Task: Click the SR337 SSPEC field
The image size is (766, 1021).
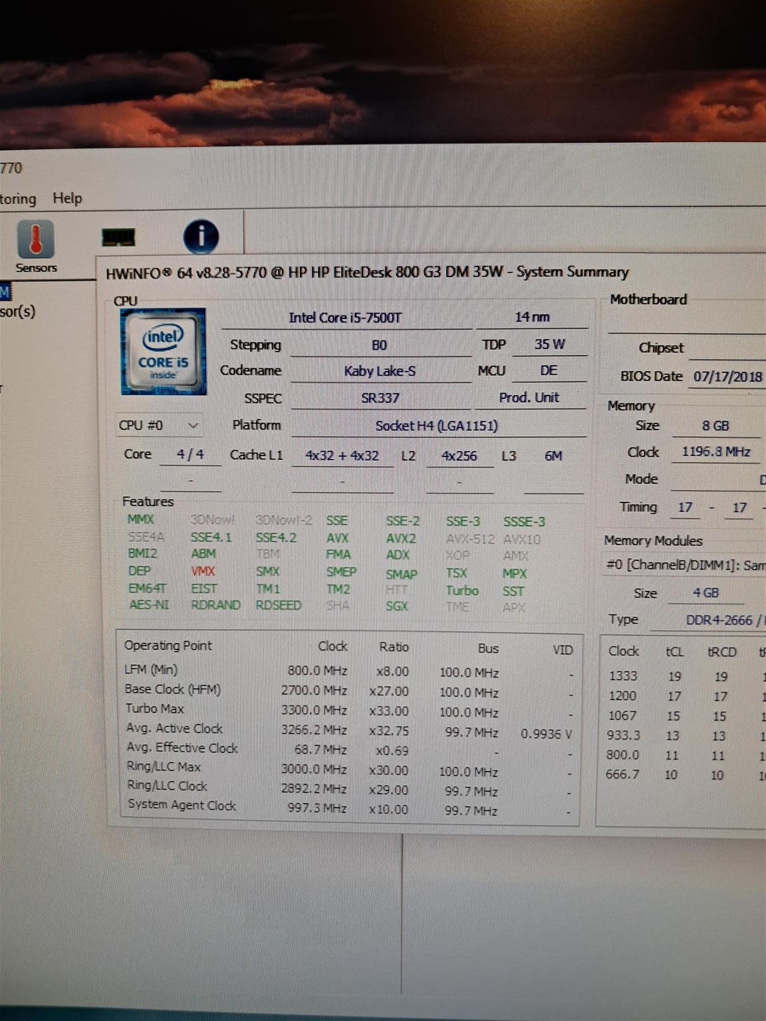Action: [x=380, y=398]
